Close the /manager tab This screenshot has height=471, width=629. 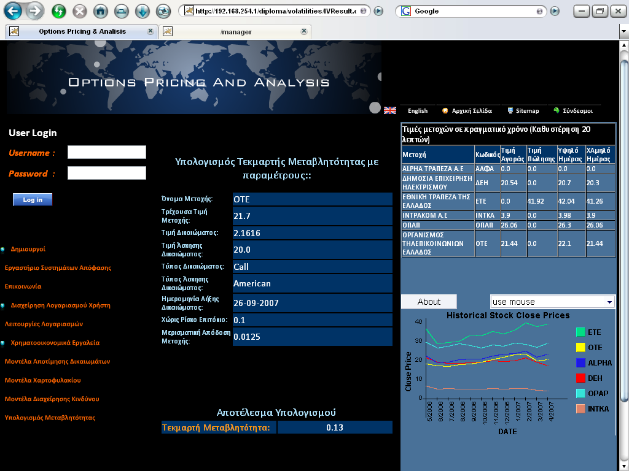pos(304,31)
